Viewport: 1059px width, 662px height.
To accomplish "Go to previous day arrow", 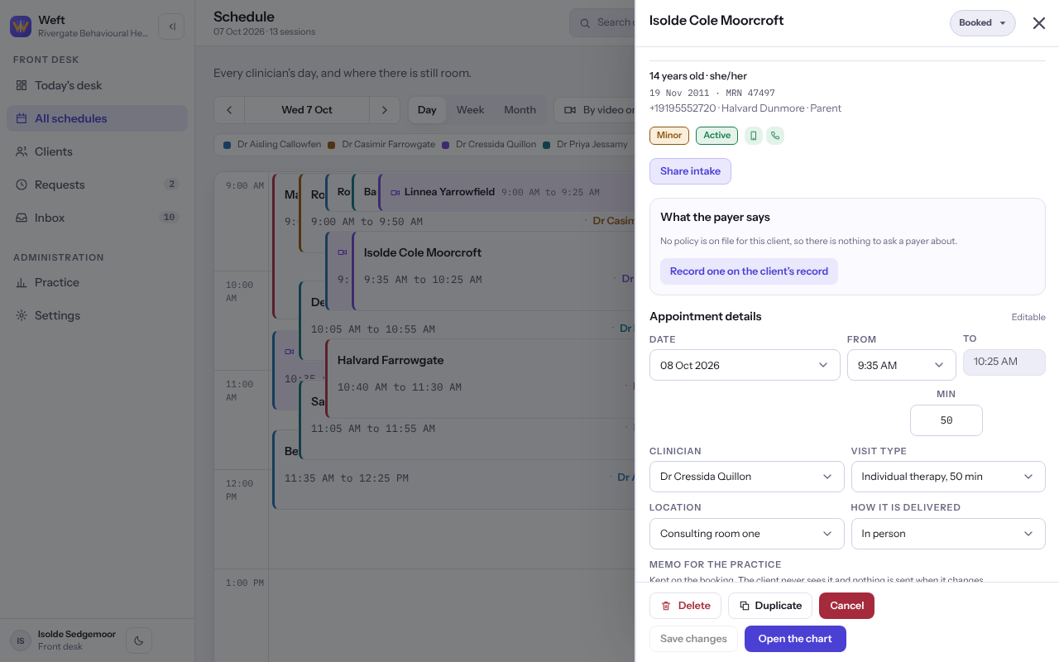I will point(229,110).
